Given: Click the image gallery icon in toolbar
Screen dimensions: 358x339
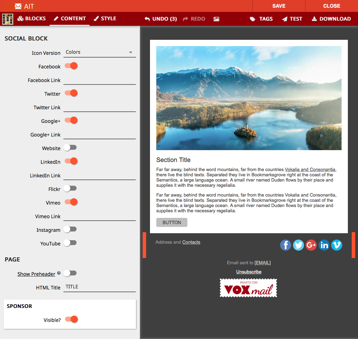Looking at the screenshot, I should 216,19.
